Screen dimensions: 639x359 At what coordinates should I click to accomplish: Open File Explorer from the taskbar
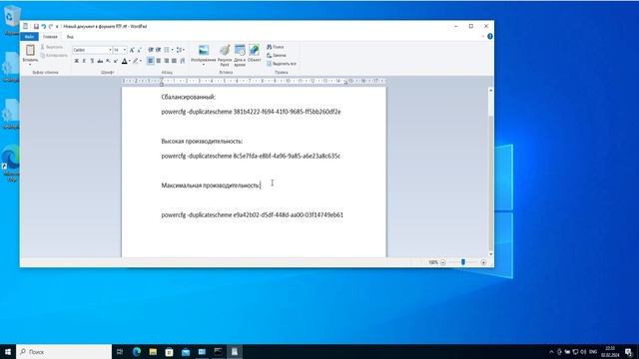pos(153,352)
